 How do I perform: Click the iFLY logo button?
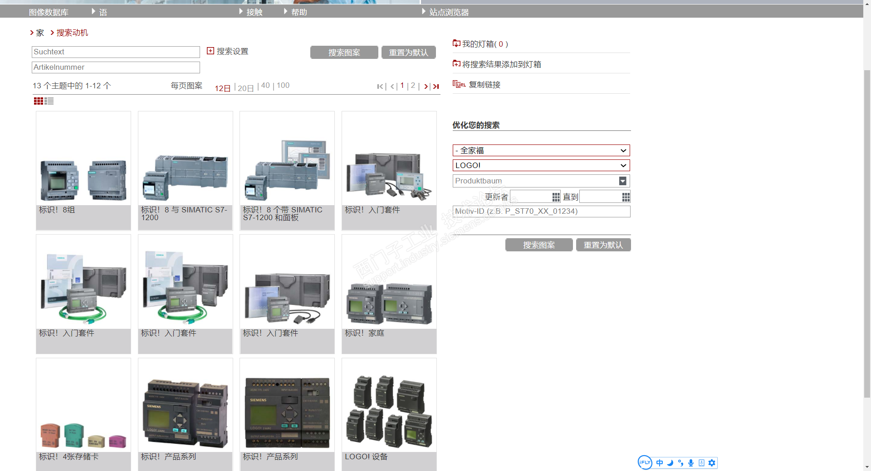645,462
